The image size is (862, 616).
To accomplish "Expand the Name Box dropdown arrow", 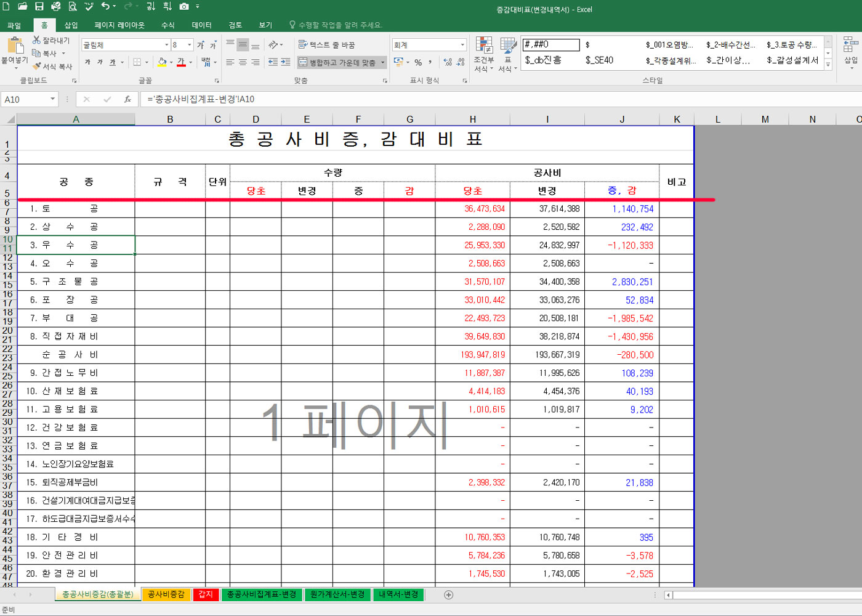I will (x=53, y=99).
